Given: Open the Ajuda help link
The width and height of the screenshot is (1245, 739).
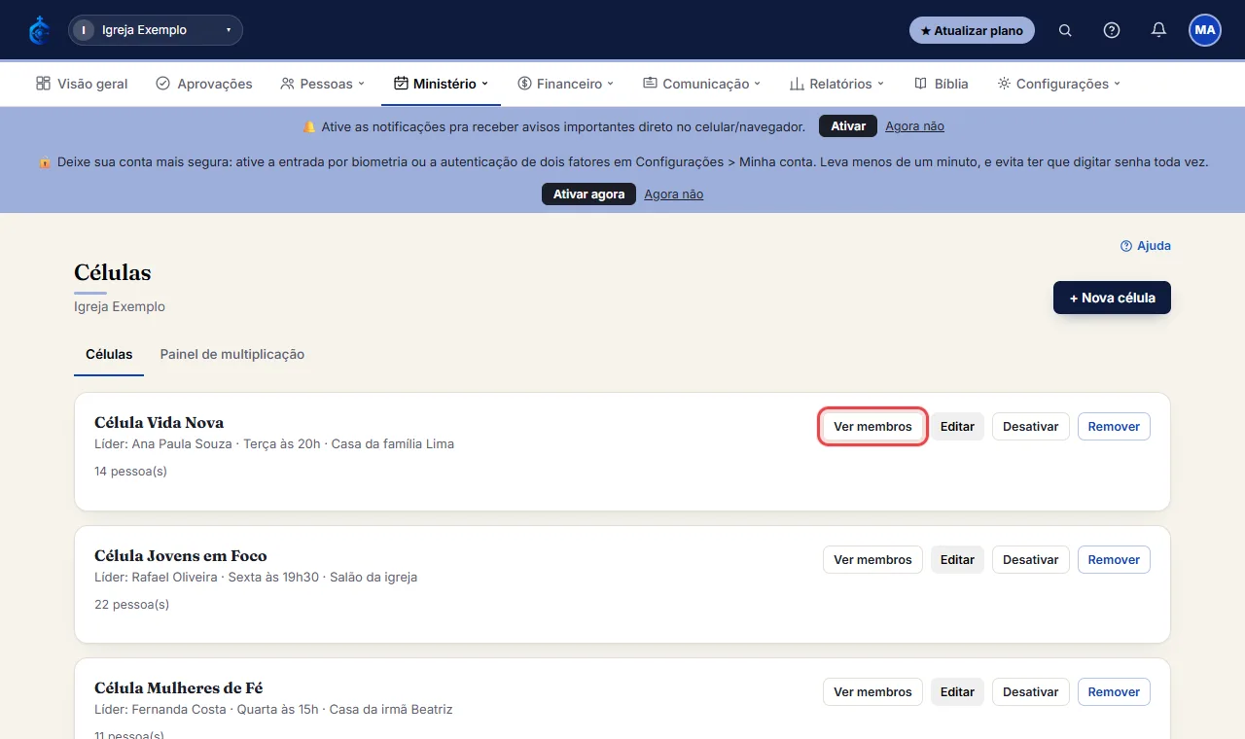Looking at the screenshot, I should pos(1146,246).
